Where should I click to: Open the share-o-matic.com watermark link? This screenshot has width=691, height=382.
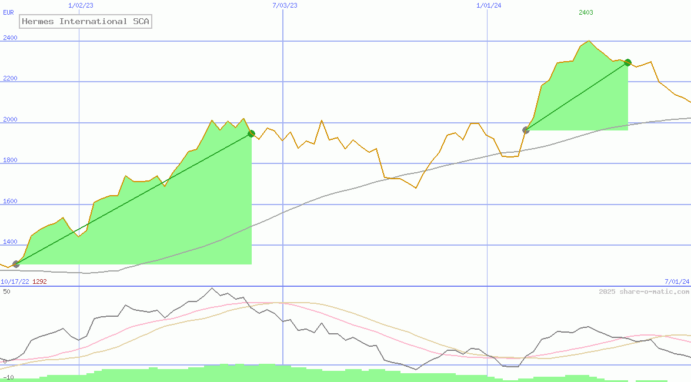pos(644,291)
